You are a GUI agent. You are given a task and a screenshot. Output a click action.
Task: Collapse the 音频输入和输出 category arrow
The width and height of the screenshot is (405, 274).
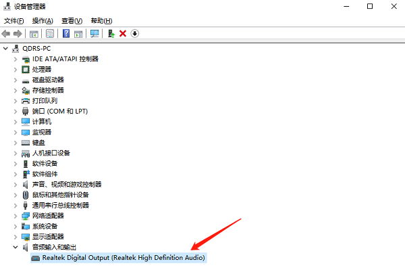(16, 247)
